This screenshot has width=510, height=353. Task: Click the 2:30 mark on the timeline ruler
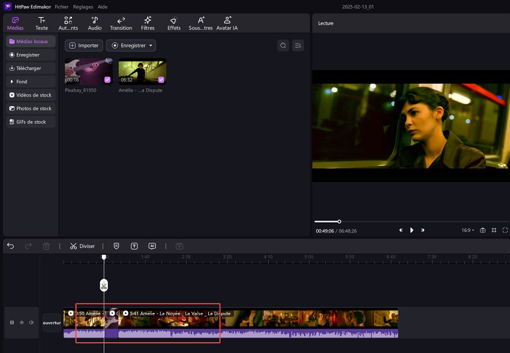[186, 257]
